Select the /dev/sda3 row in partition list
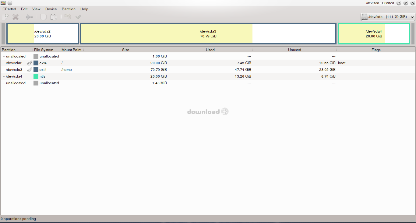The width and height of the screenshot is (416, 223). click(208, 70)
